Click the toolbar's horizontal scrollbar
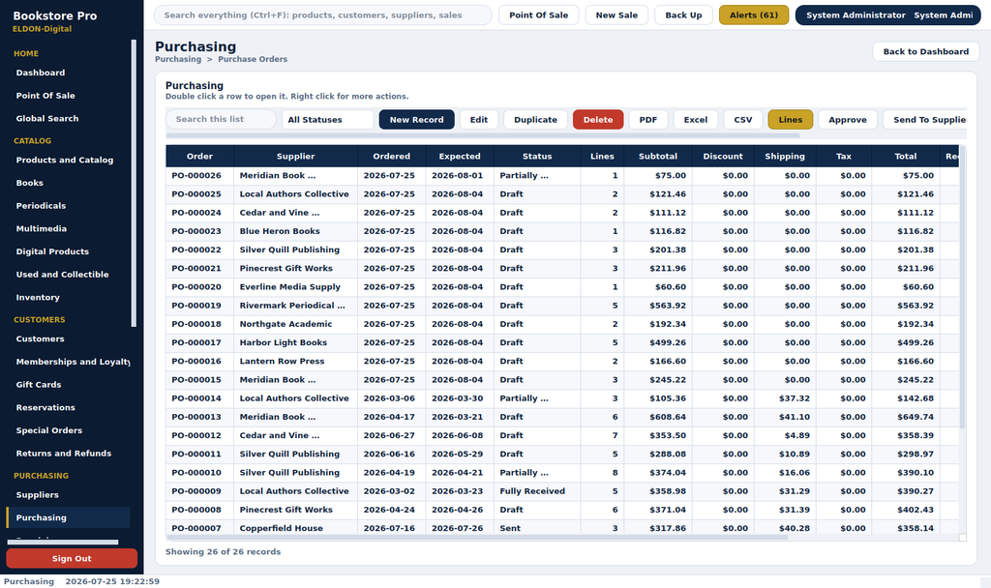 (483, 135)
